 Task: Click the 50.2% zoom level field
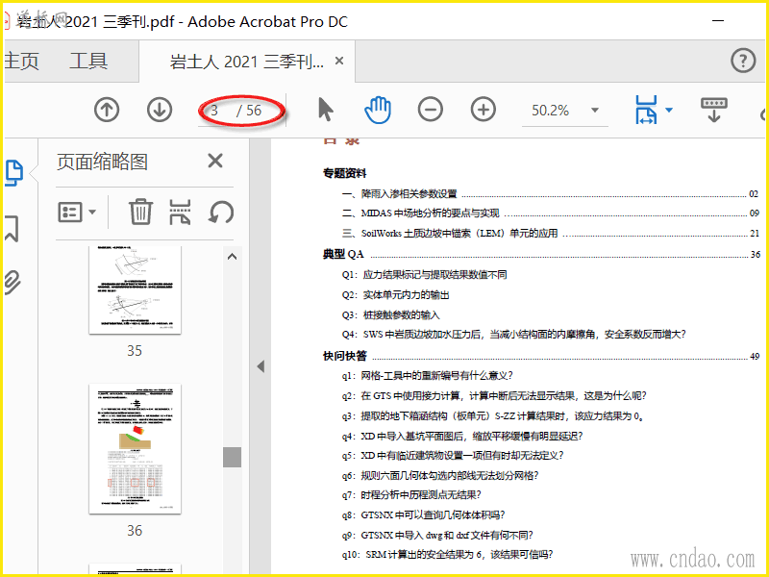(550, 111)
